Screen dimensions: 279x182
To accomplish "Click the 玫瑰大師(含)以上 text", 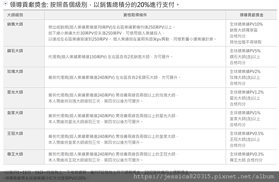I will point(245,78).
